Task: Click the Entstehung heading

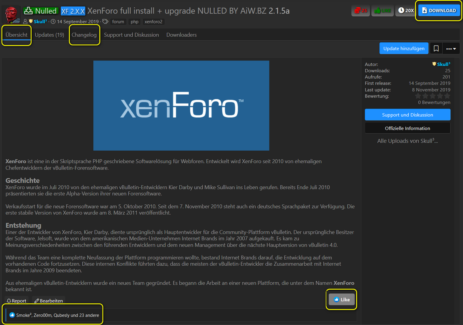Action: [23, 225]
